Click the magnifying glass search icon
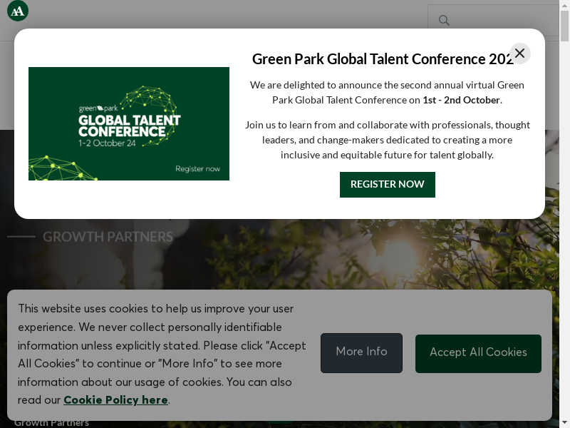The height and width of the screenshot is (428, 570). click(x=444, y=20)
